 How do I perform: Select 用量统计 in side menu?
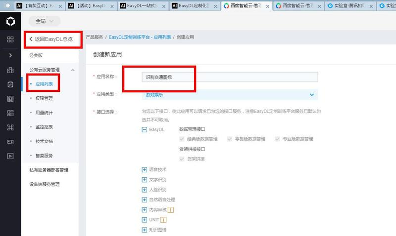pos(44,113)
